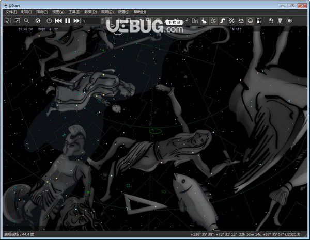
Task: Toggle the 0h constellation lines icon
Action: click(x=195, y=21)
